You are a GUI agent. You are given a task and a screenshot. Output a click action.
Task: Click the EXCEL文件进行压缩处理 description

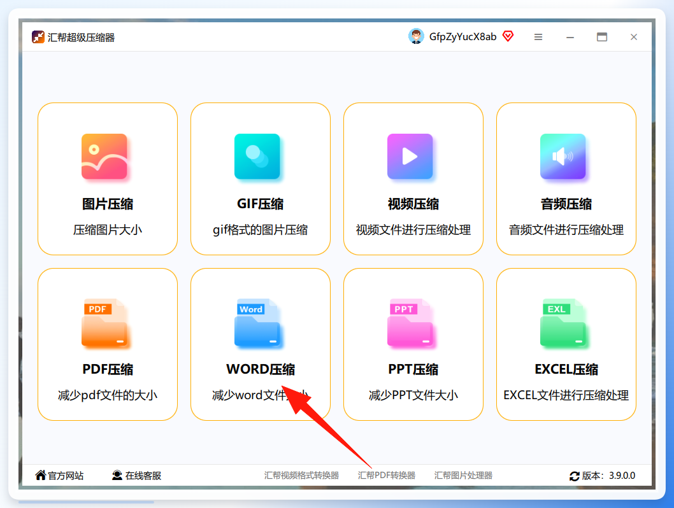pos(566,395)
